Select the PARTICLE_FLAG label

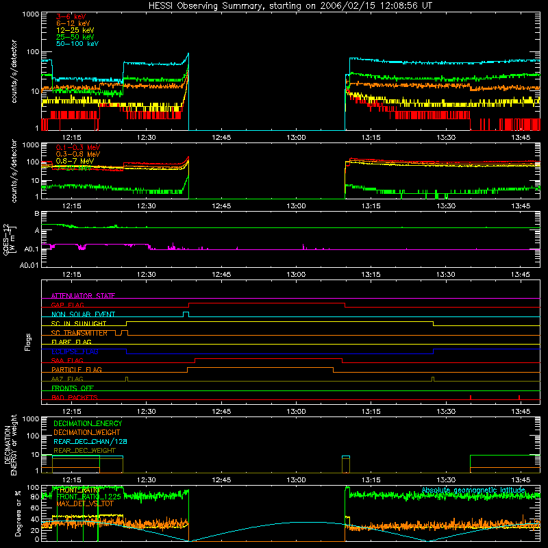click(77, 369)
